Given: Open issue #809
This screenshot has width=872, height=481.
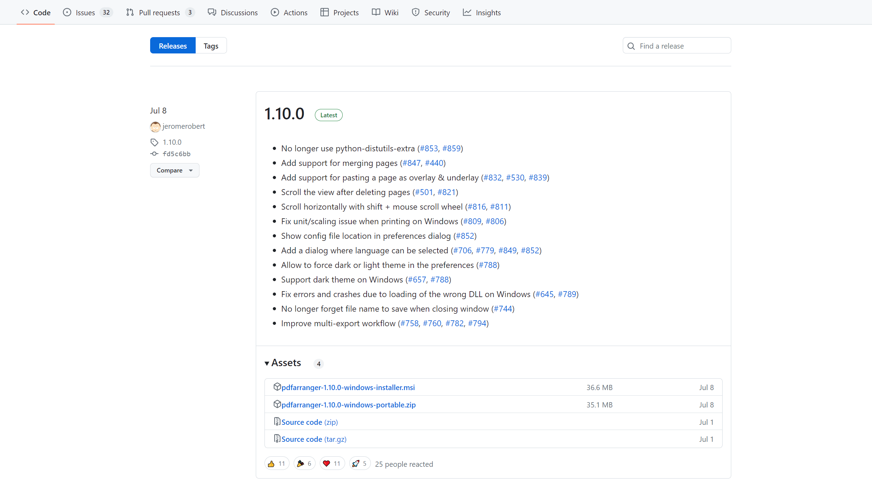Looking at the screenshot, I should (x=472, y=221).
